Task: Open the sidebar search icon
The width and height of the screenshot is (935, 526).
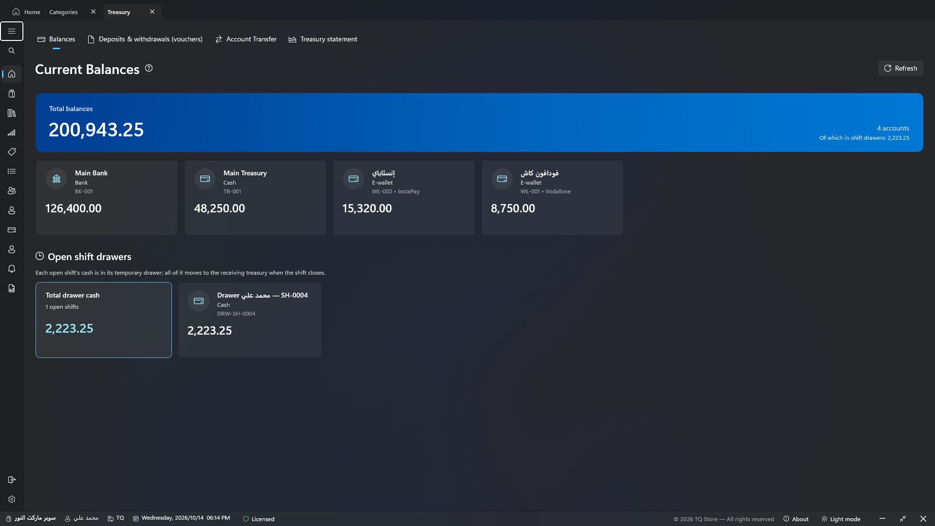Action: pos(12,51)
